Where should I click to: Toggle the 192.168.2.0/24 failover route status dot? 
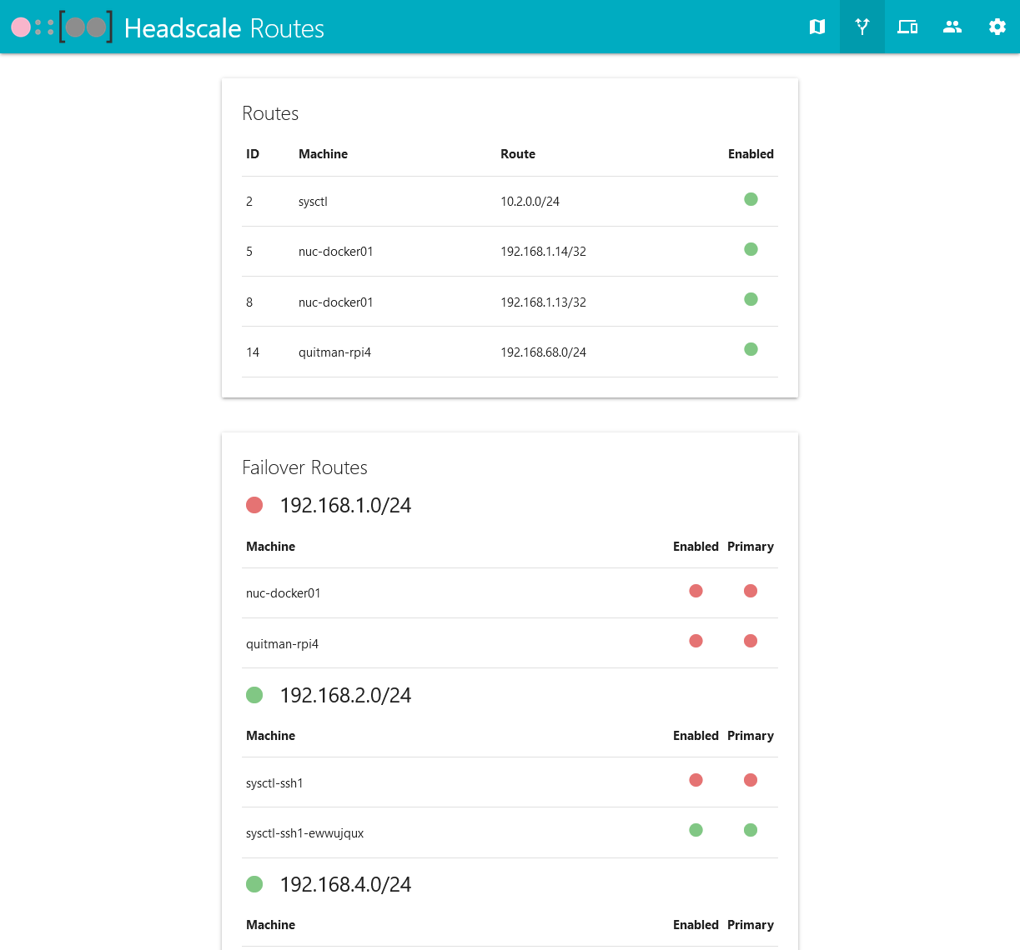pos(254,695)
